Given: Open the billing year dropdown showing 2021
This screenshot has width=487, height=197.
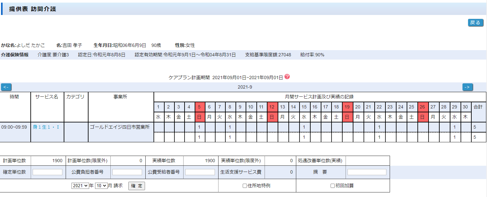Looking at the screenshot, I should 80,186.
